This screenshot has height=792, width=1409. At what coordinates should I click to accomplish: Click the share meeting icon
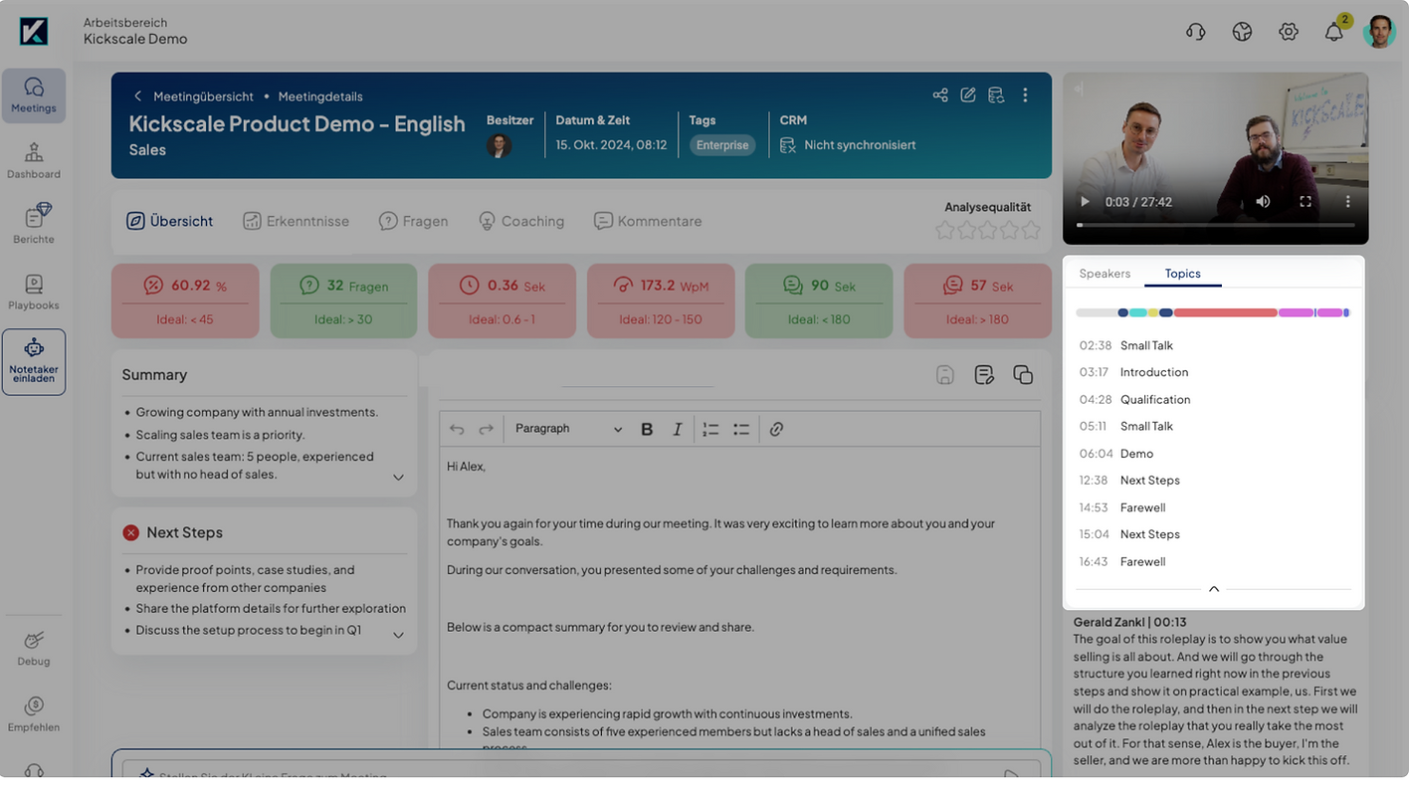click(x=940, y=95)
